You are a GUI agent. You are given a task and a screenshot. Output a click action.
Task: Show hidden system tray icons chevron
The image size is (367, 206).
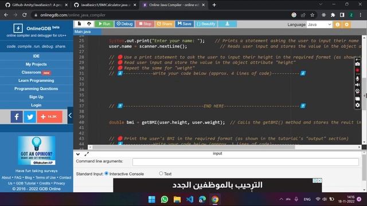click(281, 199)
